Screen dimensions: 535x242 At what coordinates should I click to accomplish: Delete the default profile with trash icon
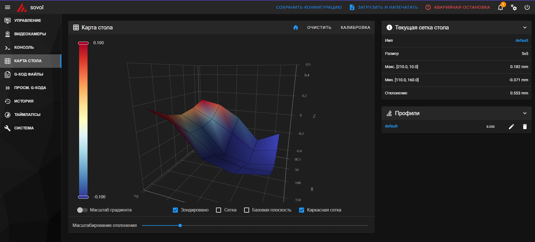coord(525,127)
